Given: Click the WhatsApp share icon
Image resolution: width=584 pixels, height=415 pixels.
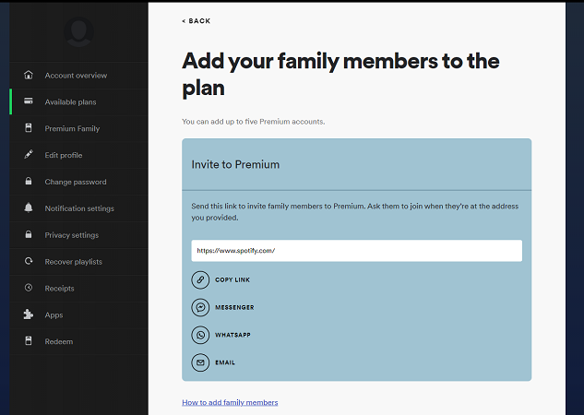Looking at the screenshot, I should point(200,335).
